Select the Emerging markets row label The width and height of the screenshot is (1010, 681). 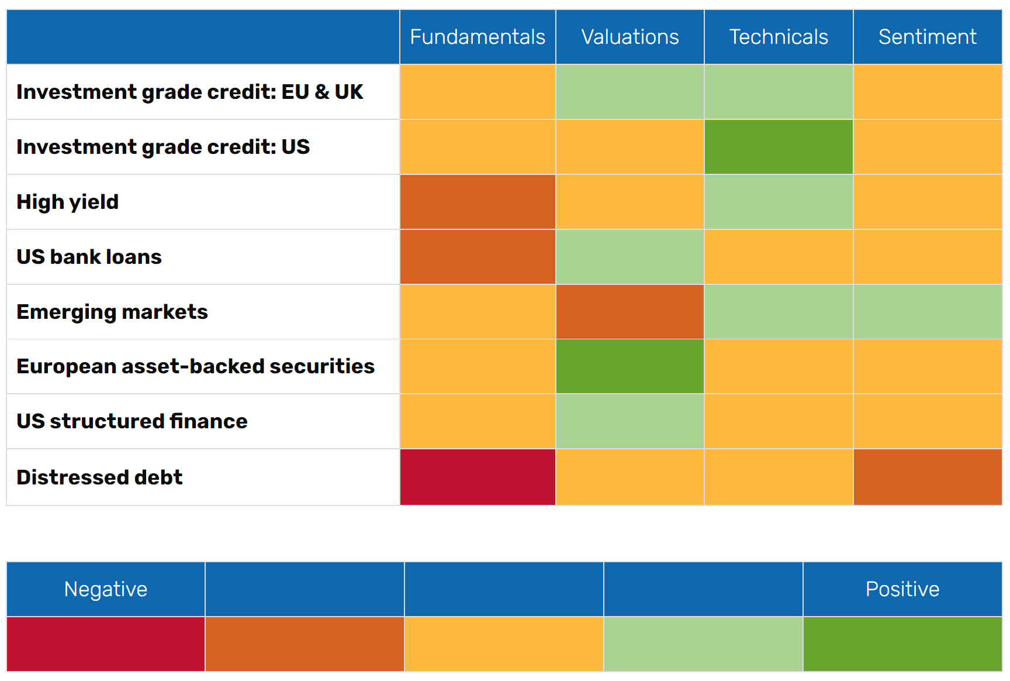[112, 312]
